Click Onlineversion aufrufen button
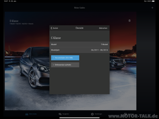Image resolution: width=159 pixels, height=119 pixels. tap(65, 65)
